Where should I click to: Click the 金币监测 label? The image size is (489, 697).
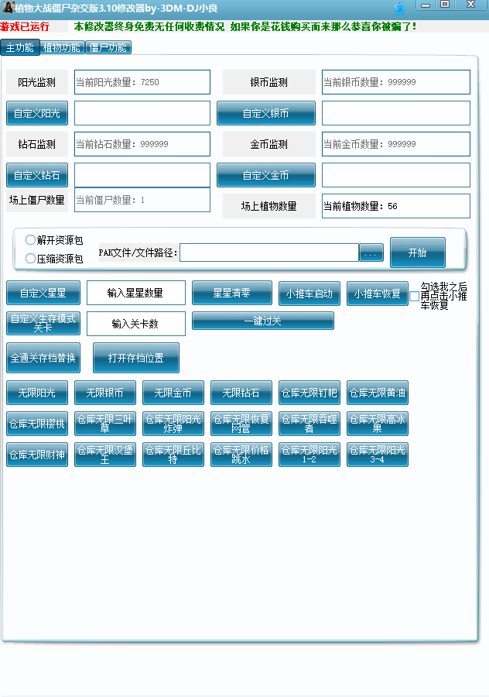269,144
